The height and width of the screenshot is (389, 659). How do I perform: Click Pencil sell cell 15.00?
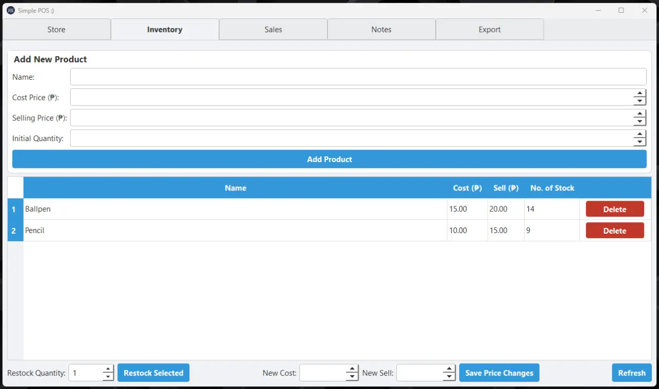point(506,231)
